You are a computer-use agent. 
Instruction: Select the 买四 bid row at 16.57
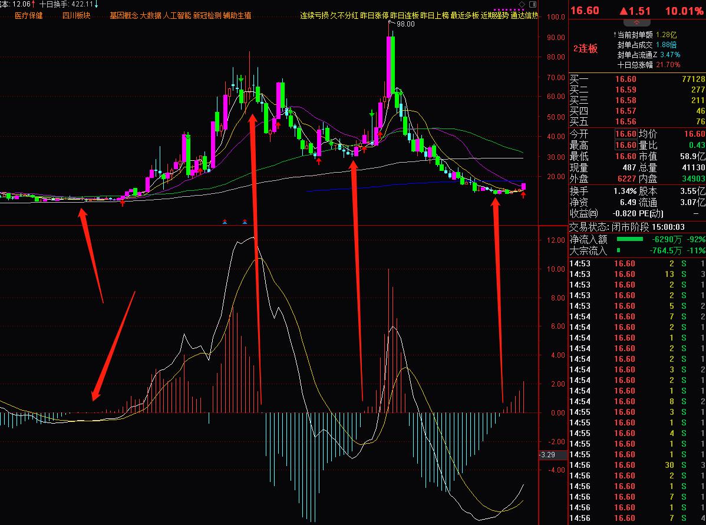pos(637,111)
